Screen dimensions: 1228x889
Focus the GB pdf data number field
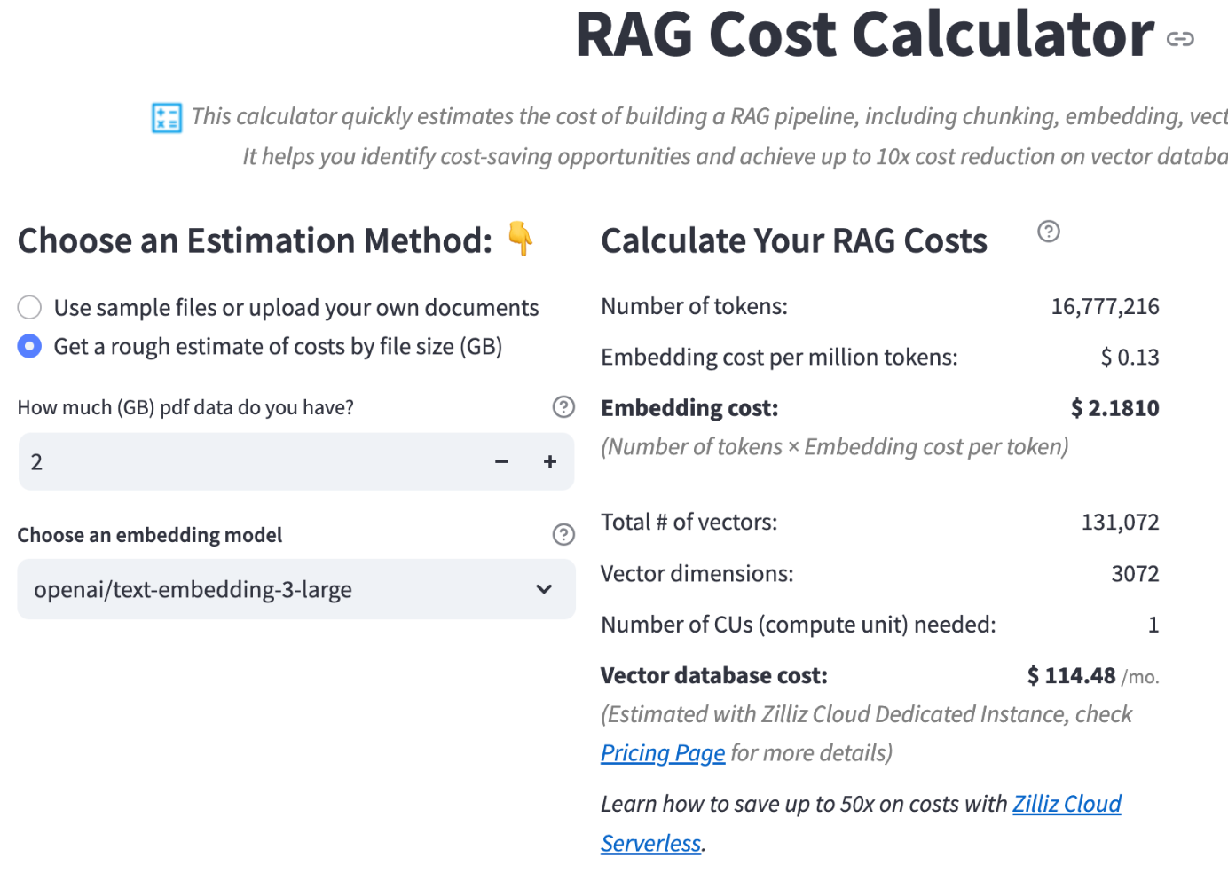coord(248,461)
